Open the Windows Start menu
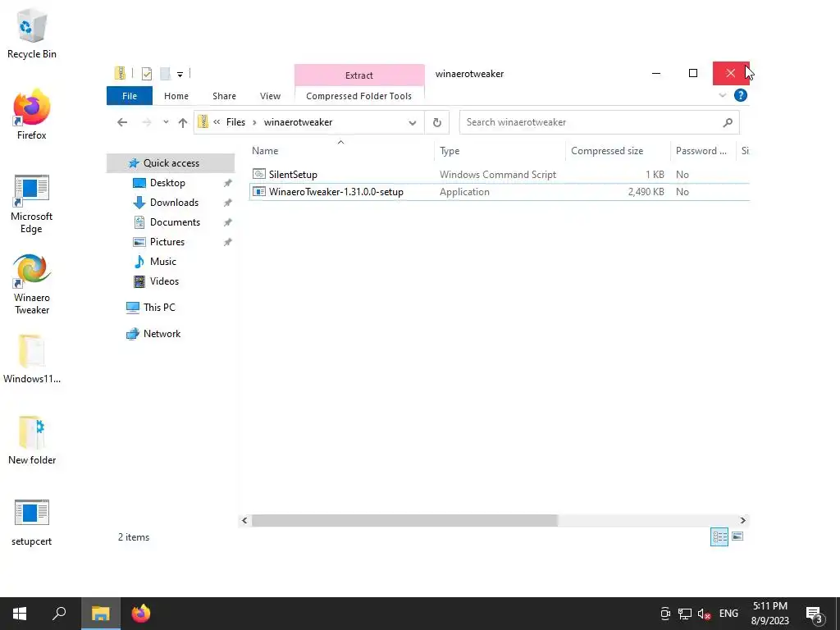840x630 pixels. (20, 614)
